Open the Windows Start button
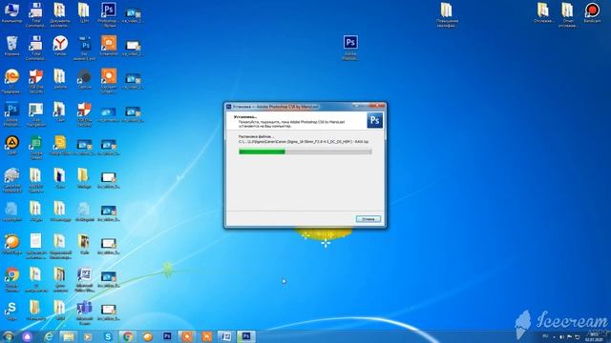Image resolution: width=611 pixels, height=343 pixels. click(8, 336)
